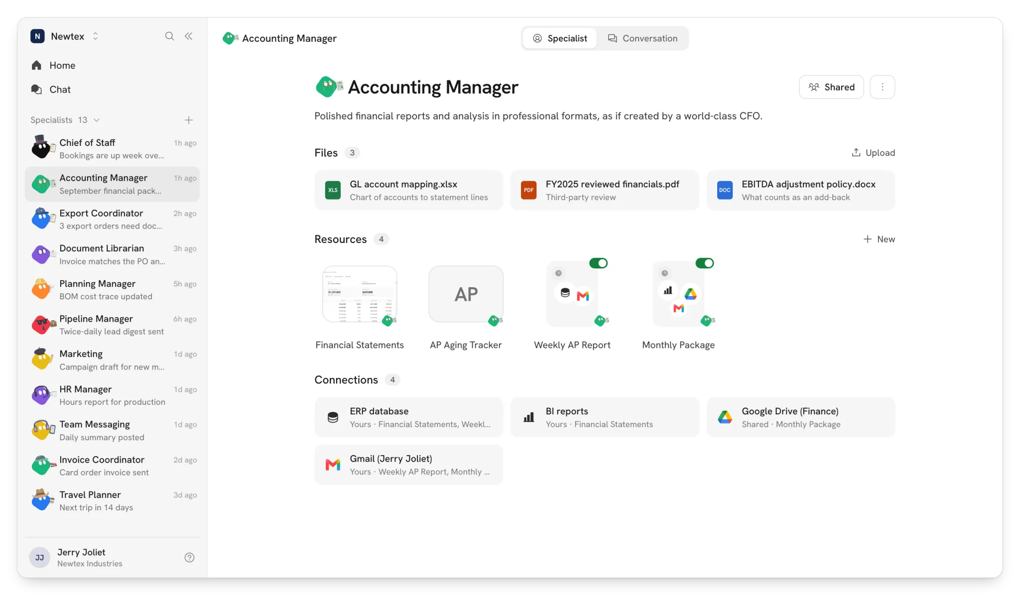
Task: Open the PDF icon for FY2025 financials
Action: [x=529, y=190]
